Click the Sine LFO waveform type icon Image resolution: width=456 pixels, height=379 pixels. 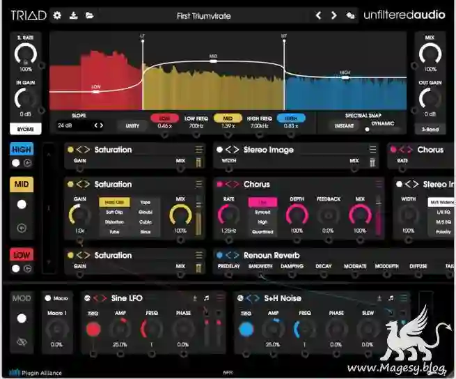87,298
